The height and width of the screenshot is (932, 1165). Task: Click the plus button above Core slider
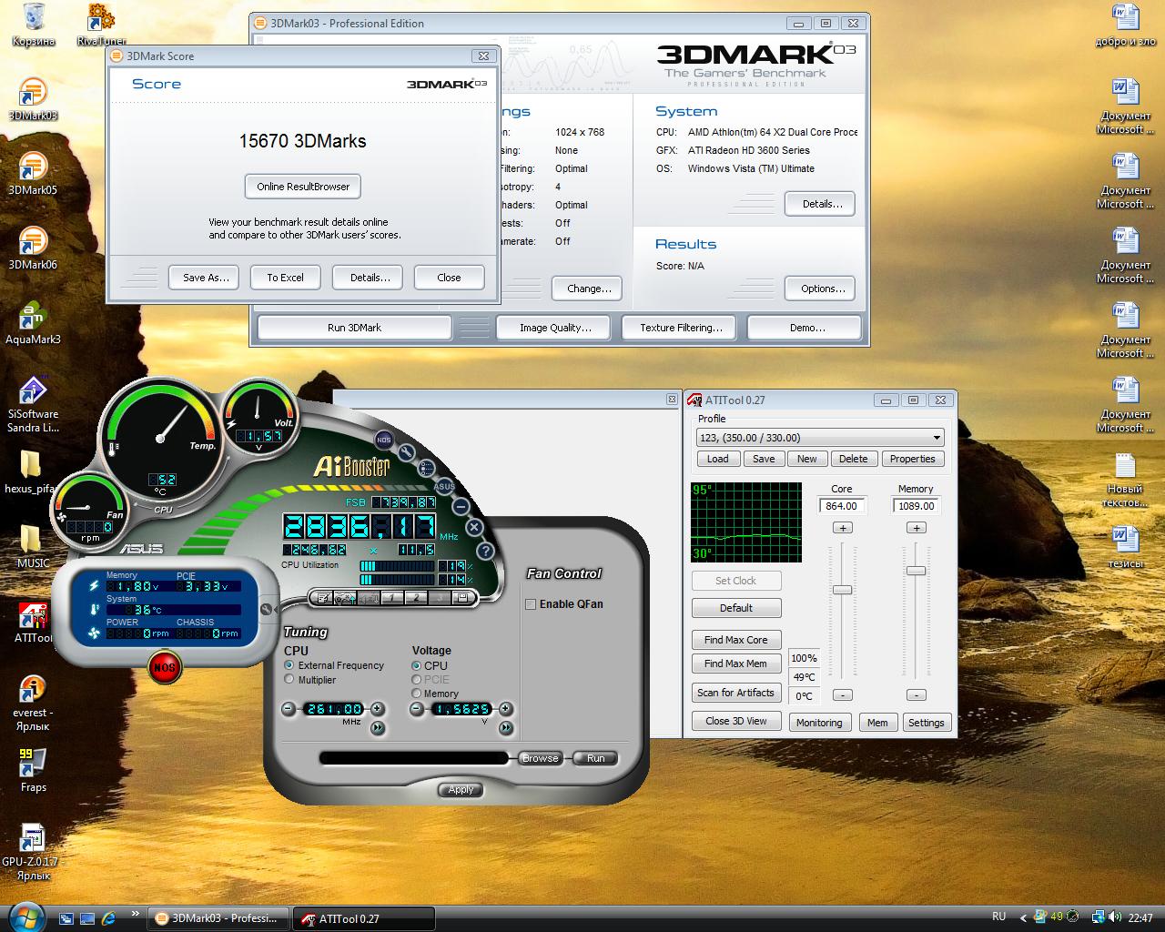843,528
